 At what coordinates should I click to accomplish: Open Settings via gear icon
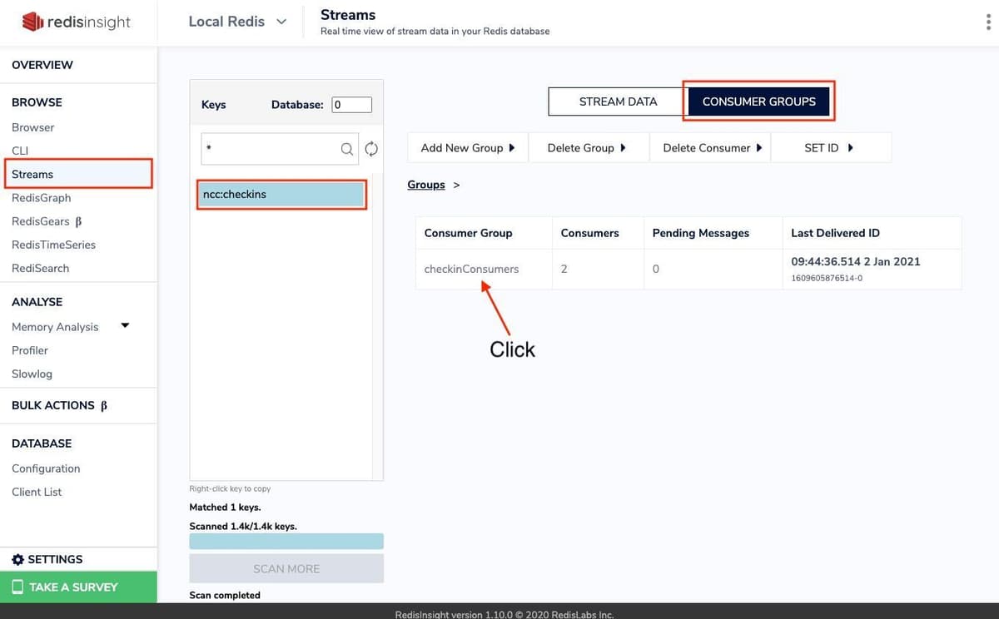[x=17, y=559]
